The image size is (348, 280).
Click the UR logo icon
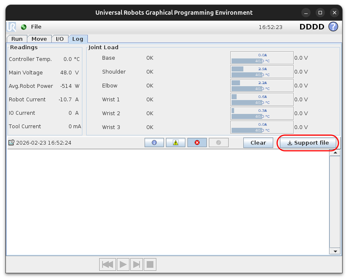point(11,27)
